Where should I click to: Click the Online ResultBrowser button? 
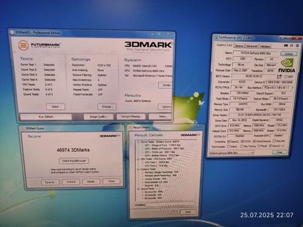click(x=74, y=160)
